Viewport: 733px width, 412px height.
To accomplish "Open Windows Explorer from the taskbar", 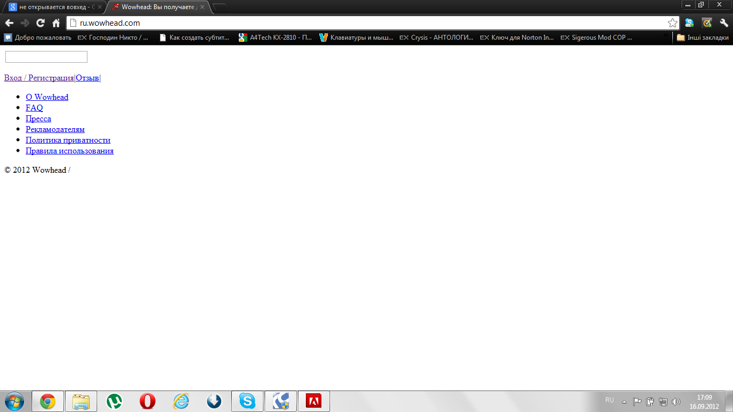I will (x=81, y=401).
